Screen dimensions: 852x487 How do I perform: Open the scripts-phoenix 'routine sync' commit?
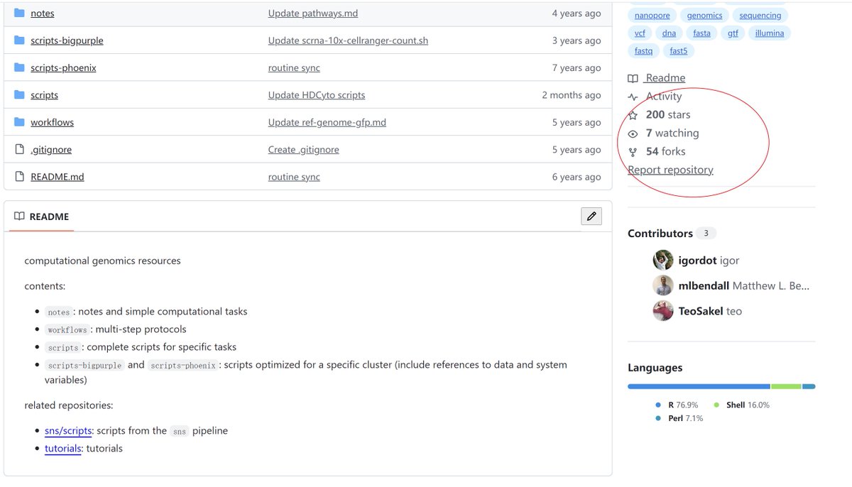tap(294, 68)
